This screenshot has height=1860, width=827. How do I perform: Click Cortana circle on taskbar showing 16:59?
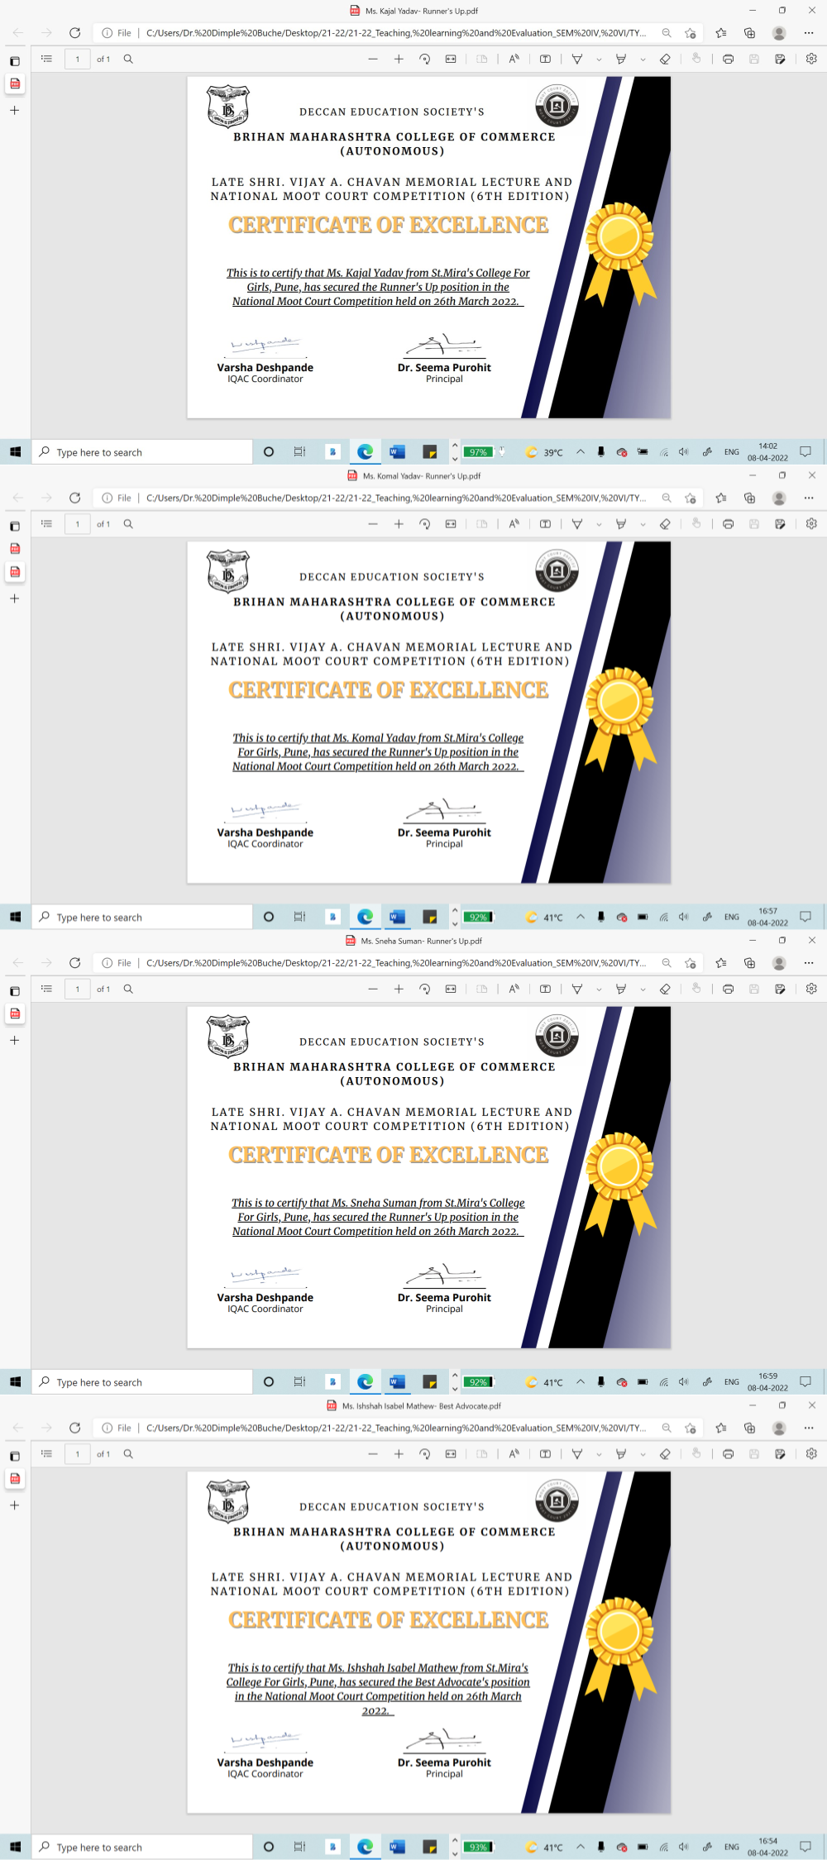[x=269, y=1381]
